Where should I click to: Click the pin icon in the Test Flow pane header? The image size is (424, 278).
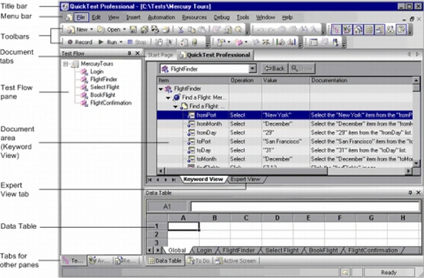pos(130,53)
